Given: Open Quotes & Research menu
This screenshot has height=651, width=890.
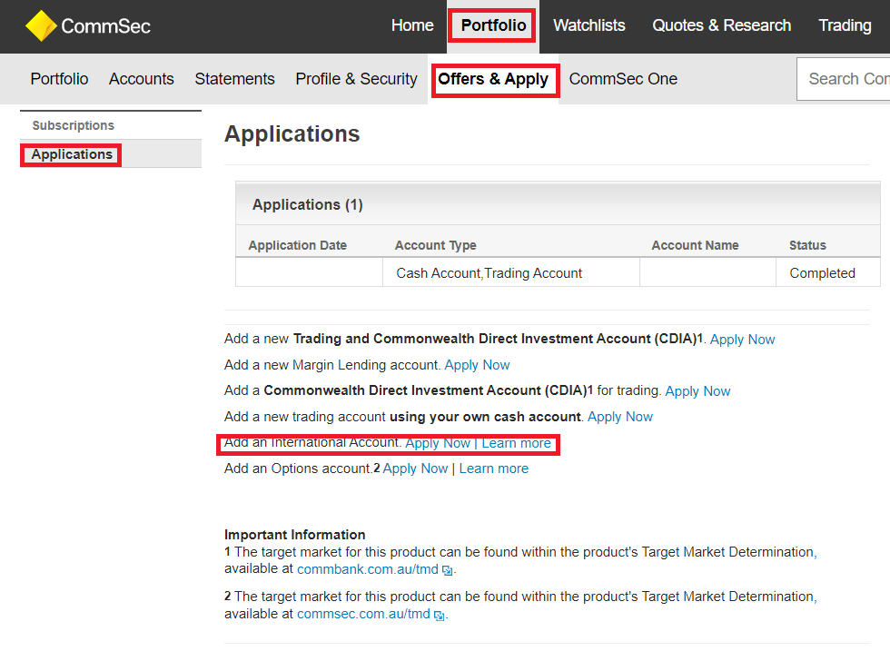Looking at the screenshot, I should click(721, 25).
